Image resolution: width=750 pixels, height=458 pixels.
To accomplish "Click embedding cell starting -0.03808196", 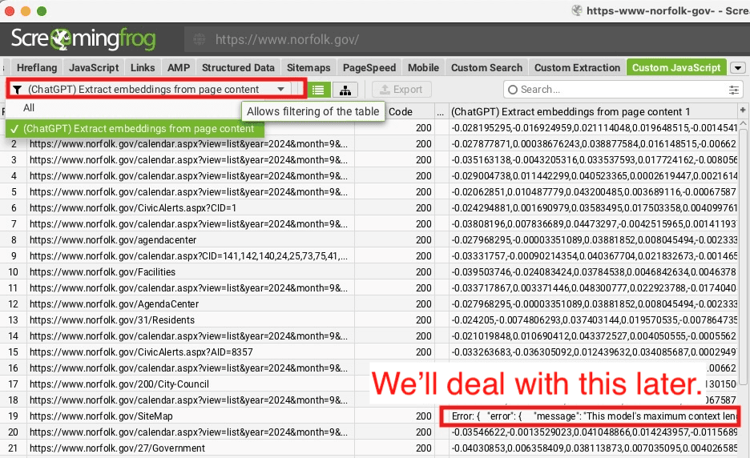I will [x=593, y=223].
